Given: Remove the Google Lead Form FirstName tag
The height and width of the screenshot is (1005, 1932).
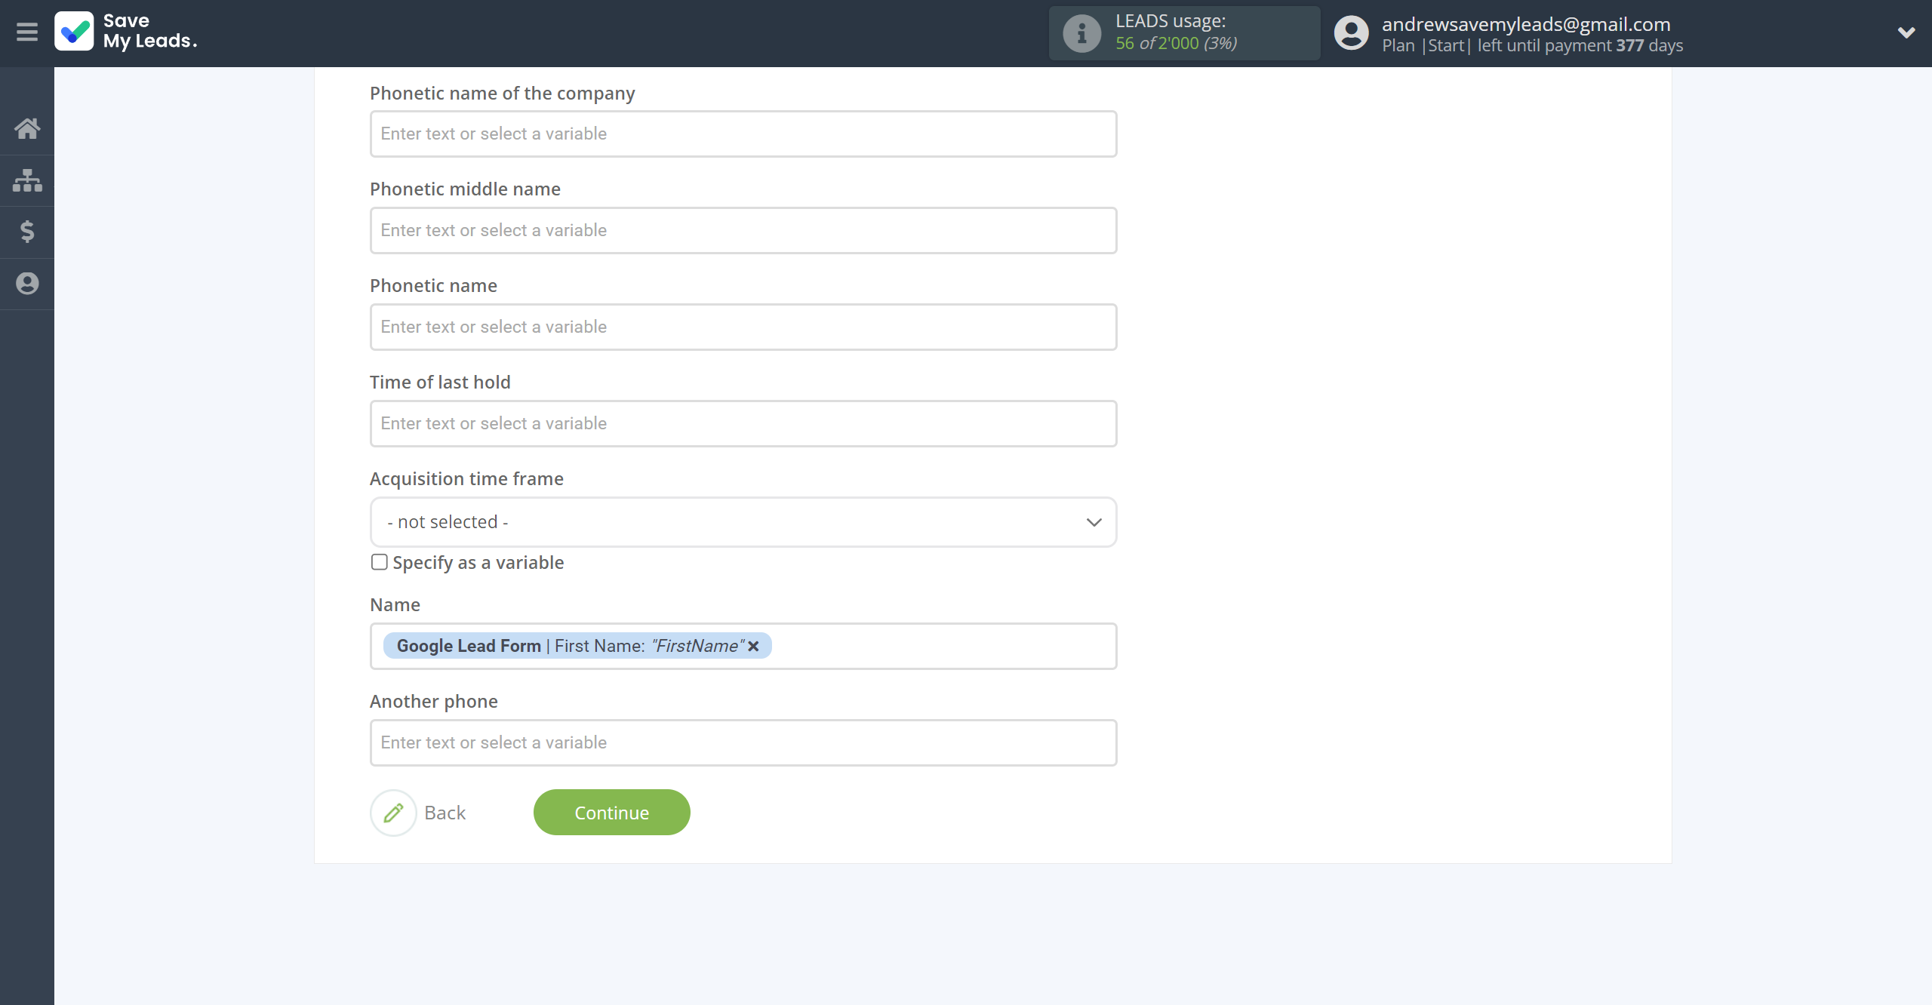Looking at the screenshot, I should tap(755, 646).
